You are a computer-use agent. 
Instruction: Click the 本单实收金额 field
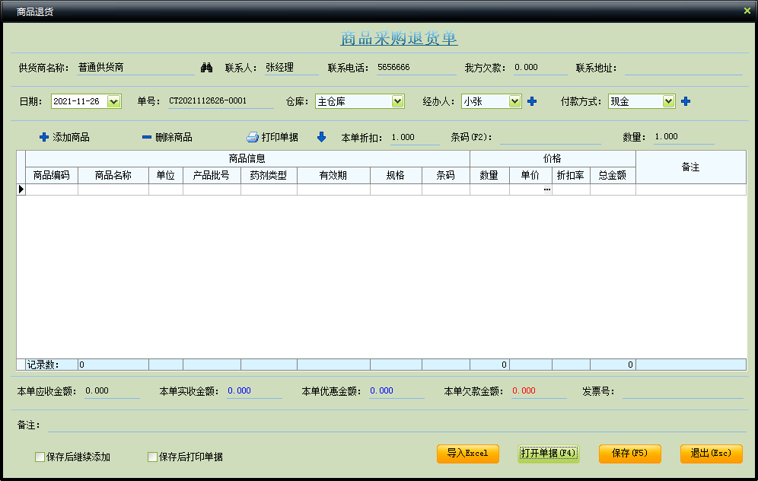254,391
